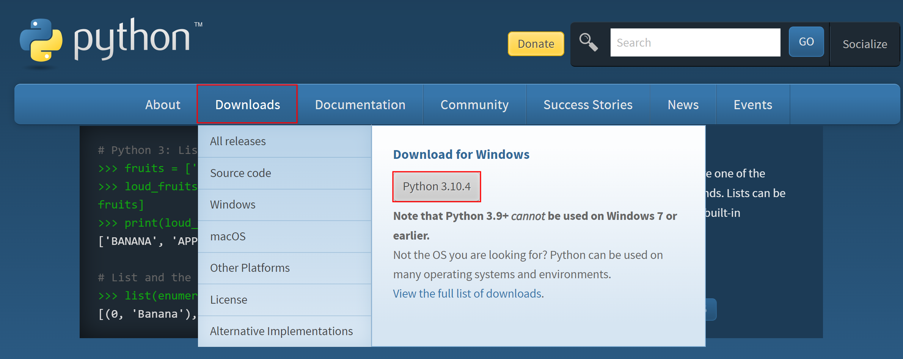This screenshot has height=359, width=903.
Task: Click the '# Python 3: Lis' code comment
Action: pyautogui.click(x=148, y=150)
